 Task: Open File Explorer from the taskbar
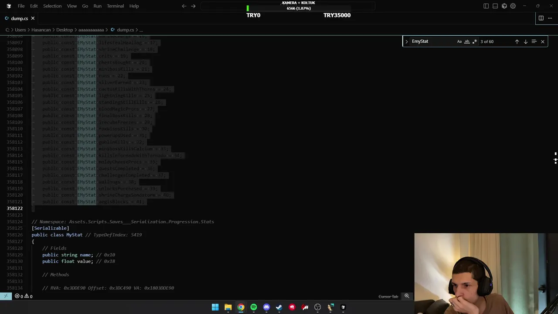coord(228,307)
